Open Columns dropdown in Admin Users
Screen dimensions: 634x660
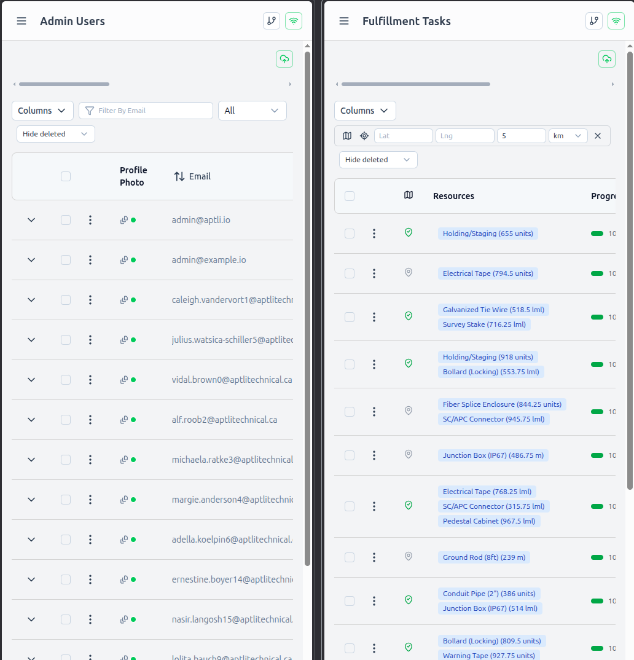[x=42, y=111]
